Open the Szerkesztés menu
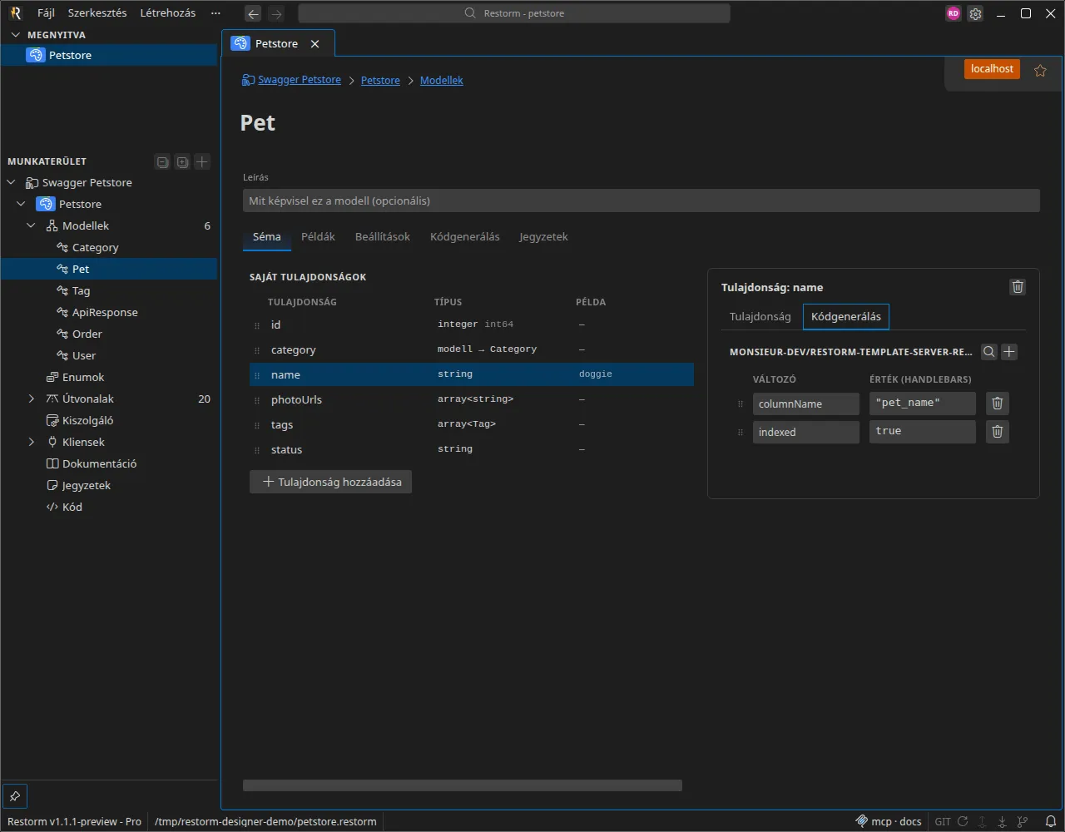Screen dimensions: 1065x832 (97, 13)
